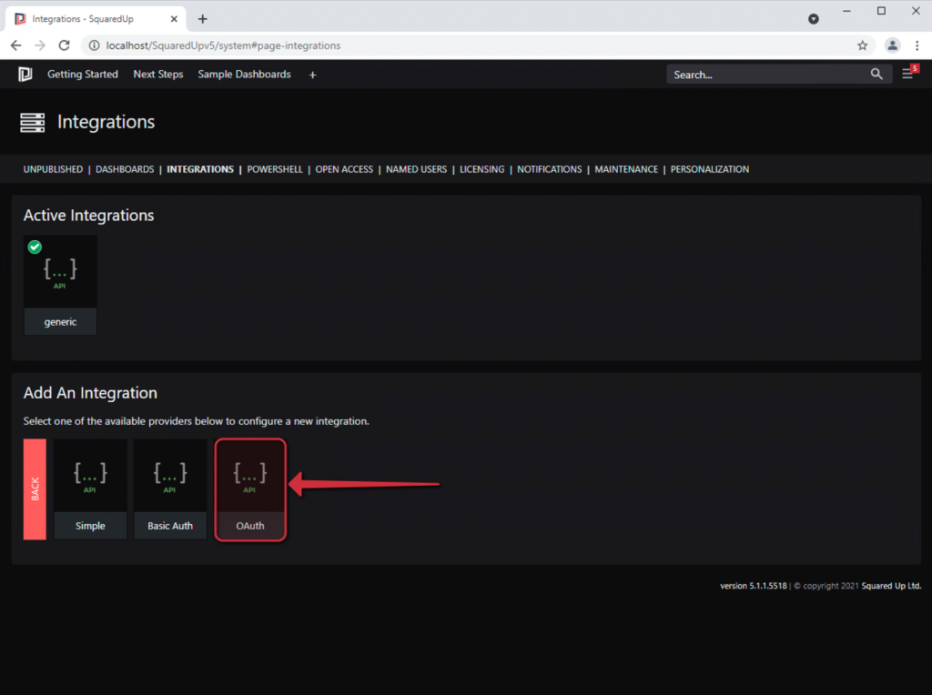Open the Squared Up Ltd copyright link

click(x=890, y=586)
